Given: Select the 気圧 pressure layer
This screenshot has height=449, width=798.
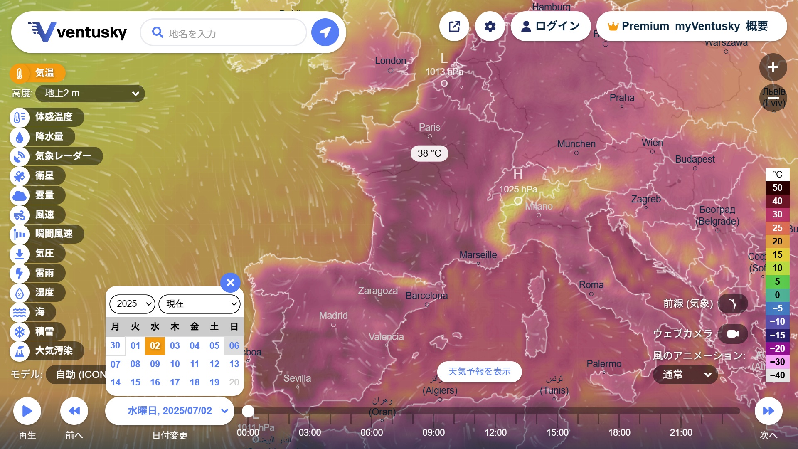Looking at the screenshot, I should [37, 254].
